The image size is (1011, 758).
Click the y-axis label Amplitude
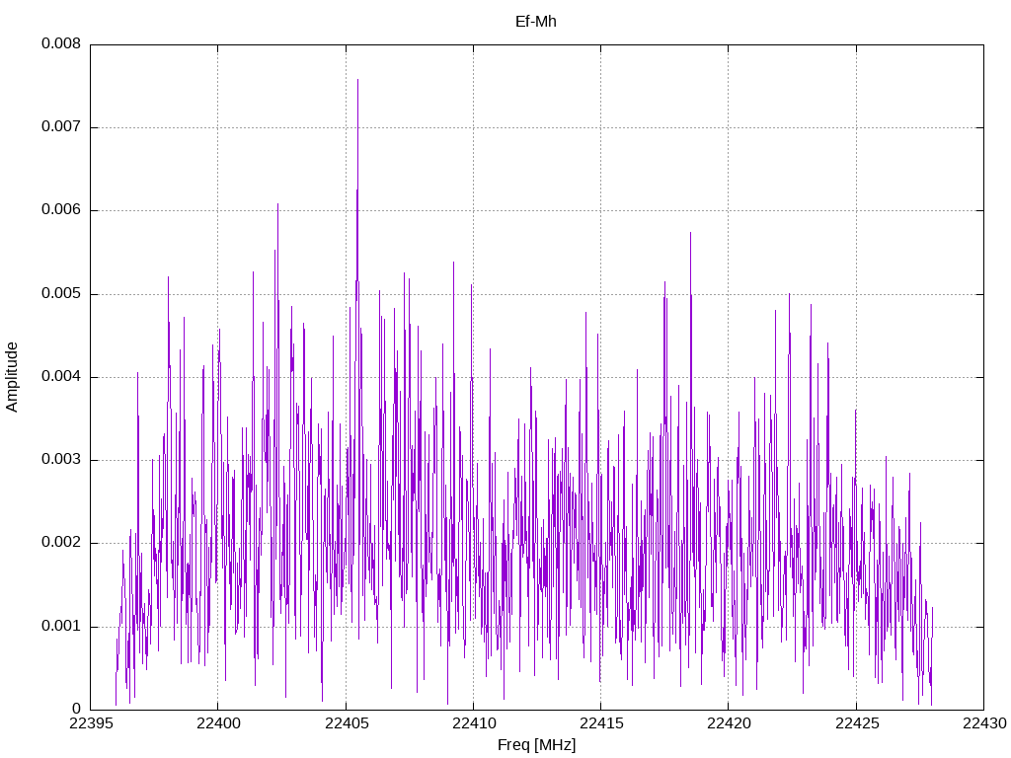point(12,377)
